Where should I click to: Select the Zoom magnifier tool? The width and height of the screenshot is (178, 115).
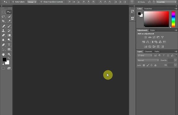click(9, 54)
